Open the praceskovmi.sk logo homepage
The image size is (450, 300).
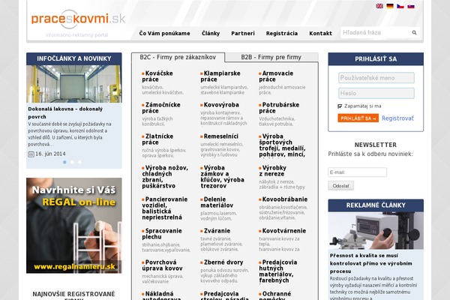78,19
